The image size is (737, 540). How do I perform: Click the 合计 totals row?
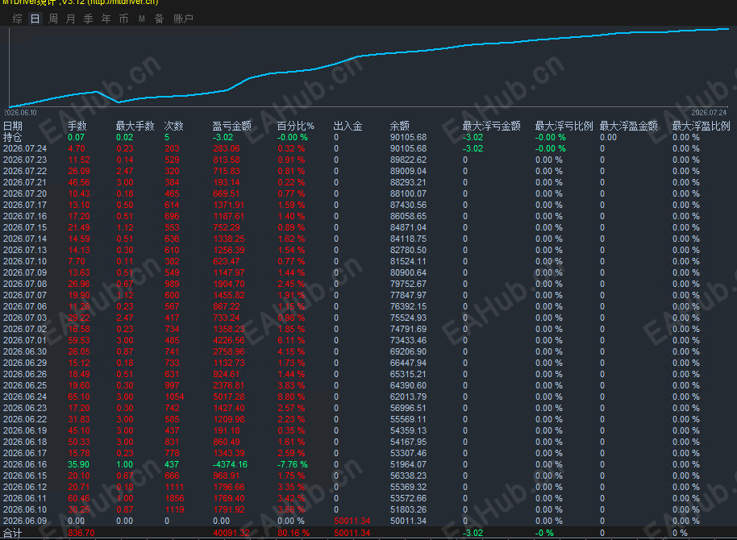(368, 533)
